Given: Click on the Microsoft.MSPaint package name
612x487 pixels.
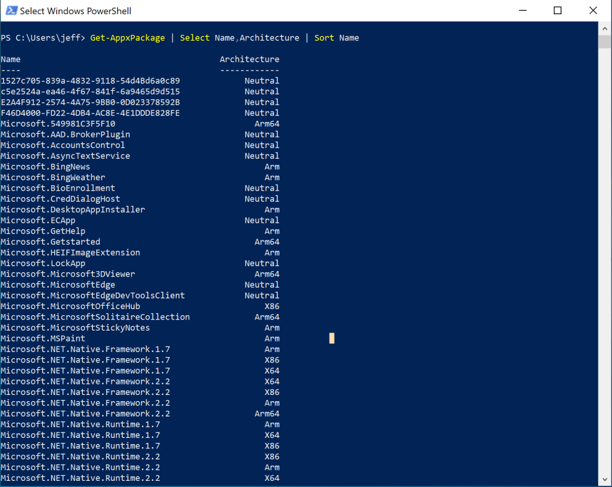Looking at the screenshot, I should pyautogui.click(x=43, y=339).
